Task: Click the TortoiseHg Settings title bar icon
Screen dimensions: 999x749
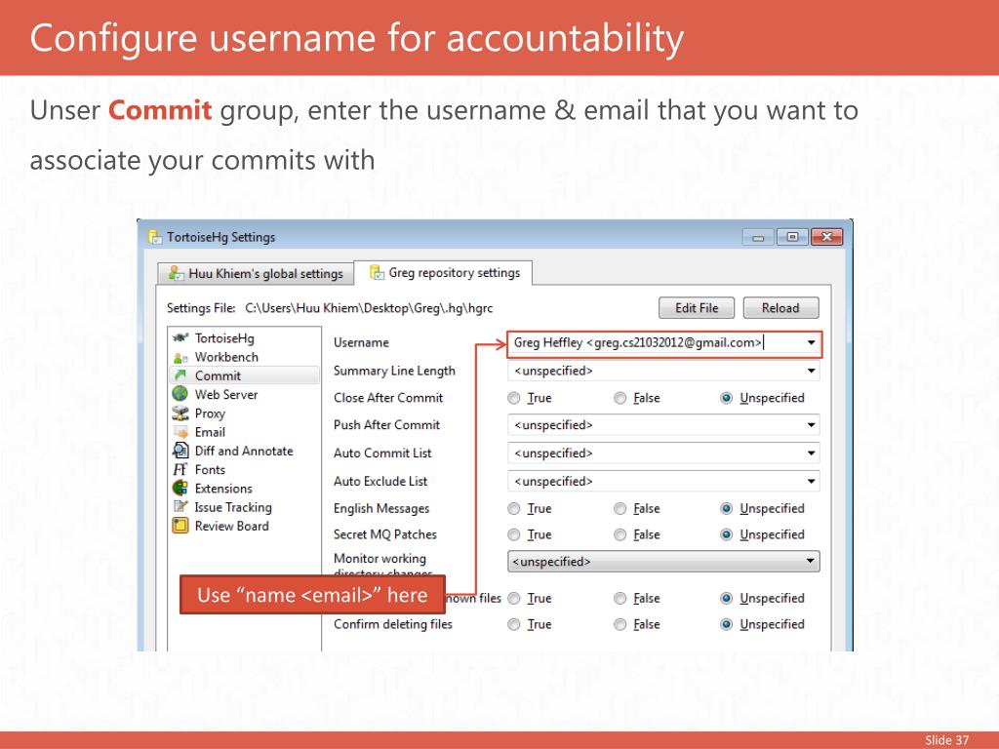Action: pos(155,237)
